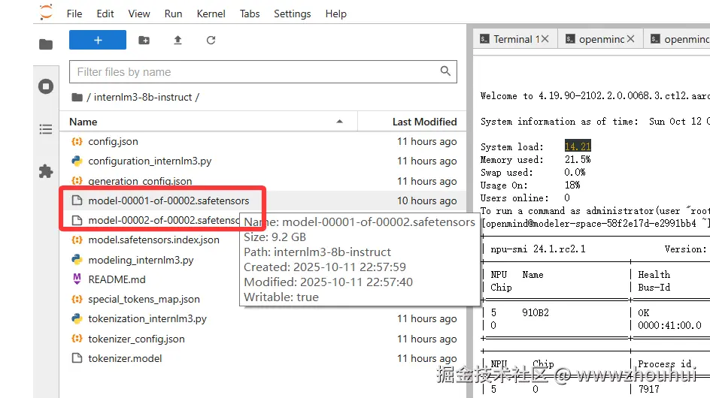Open the Edit menu
The height and width of the screenshot is (398, 710).
(105, 14)
